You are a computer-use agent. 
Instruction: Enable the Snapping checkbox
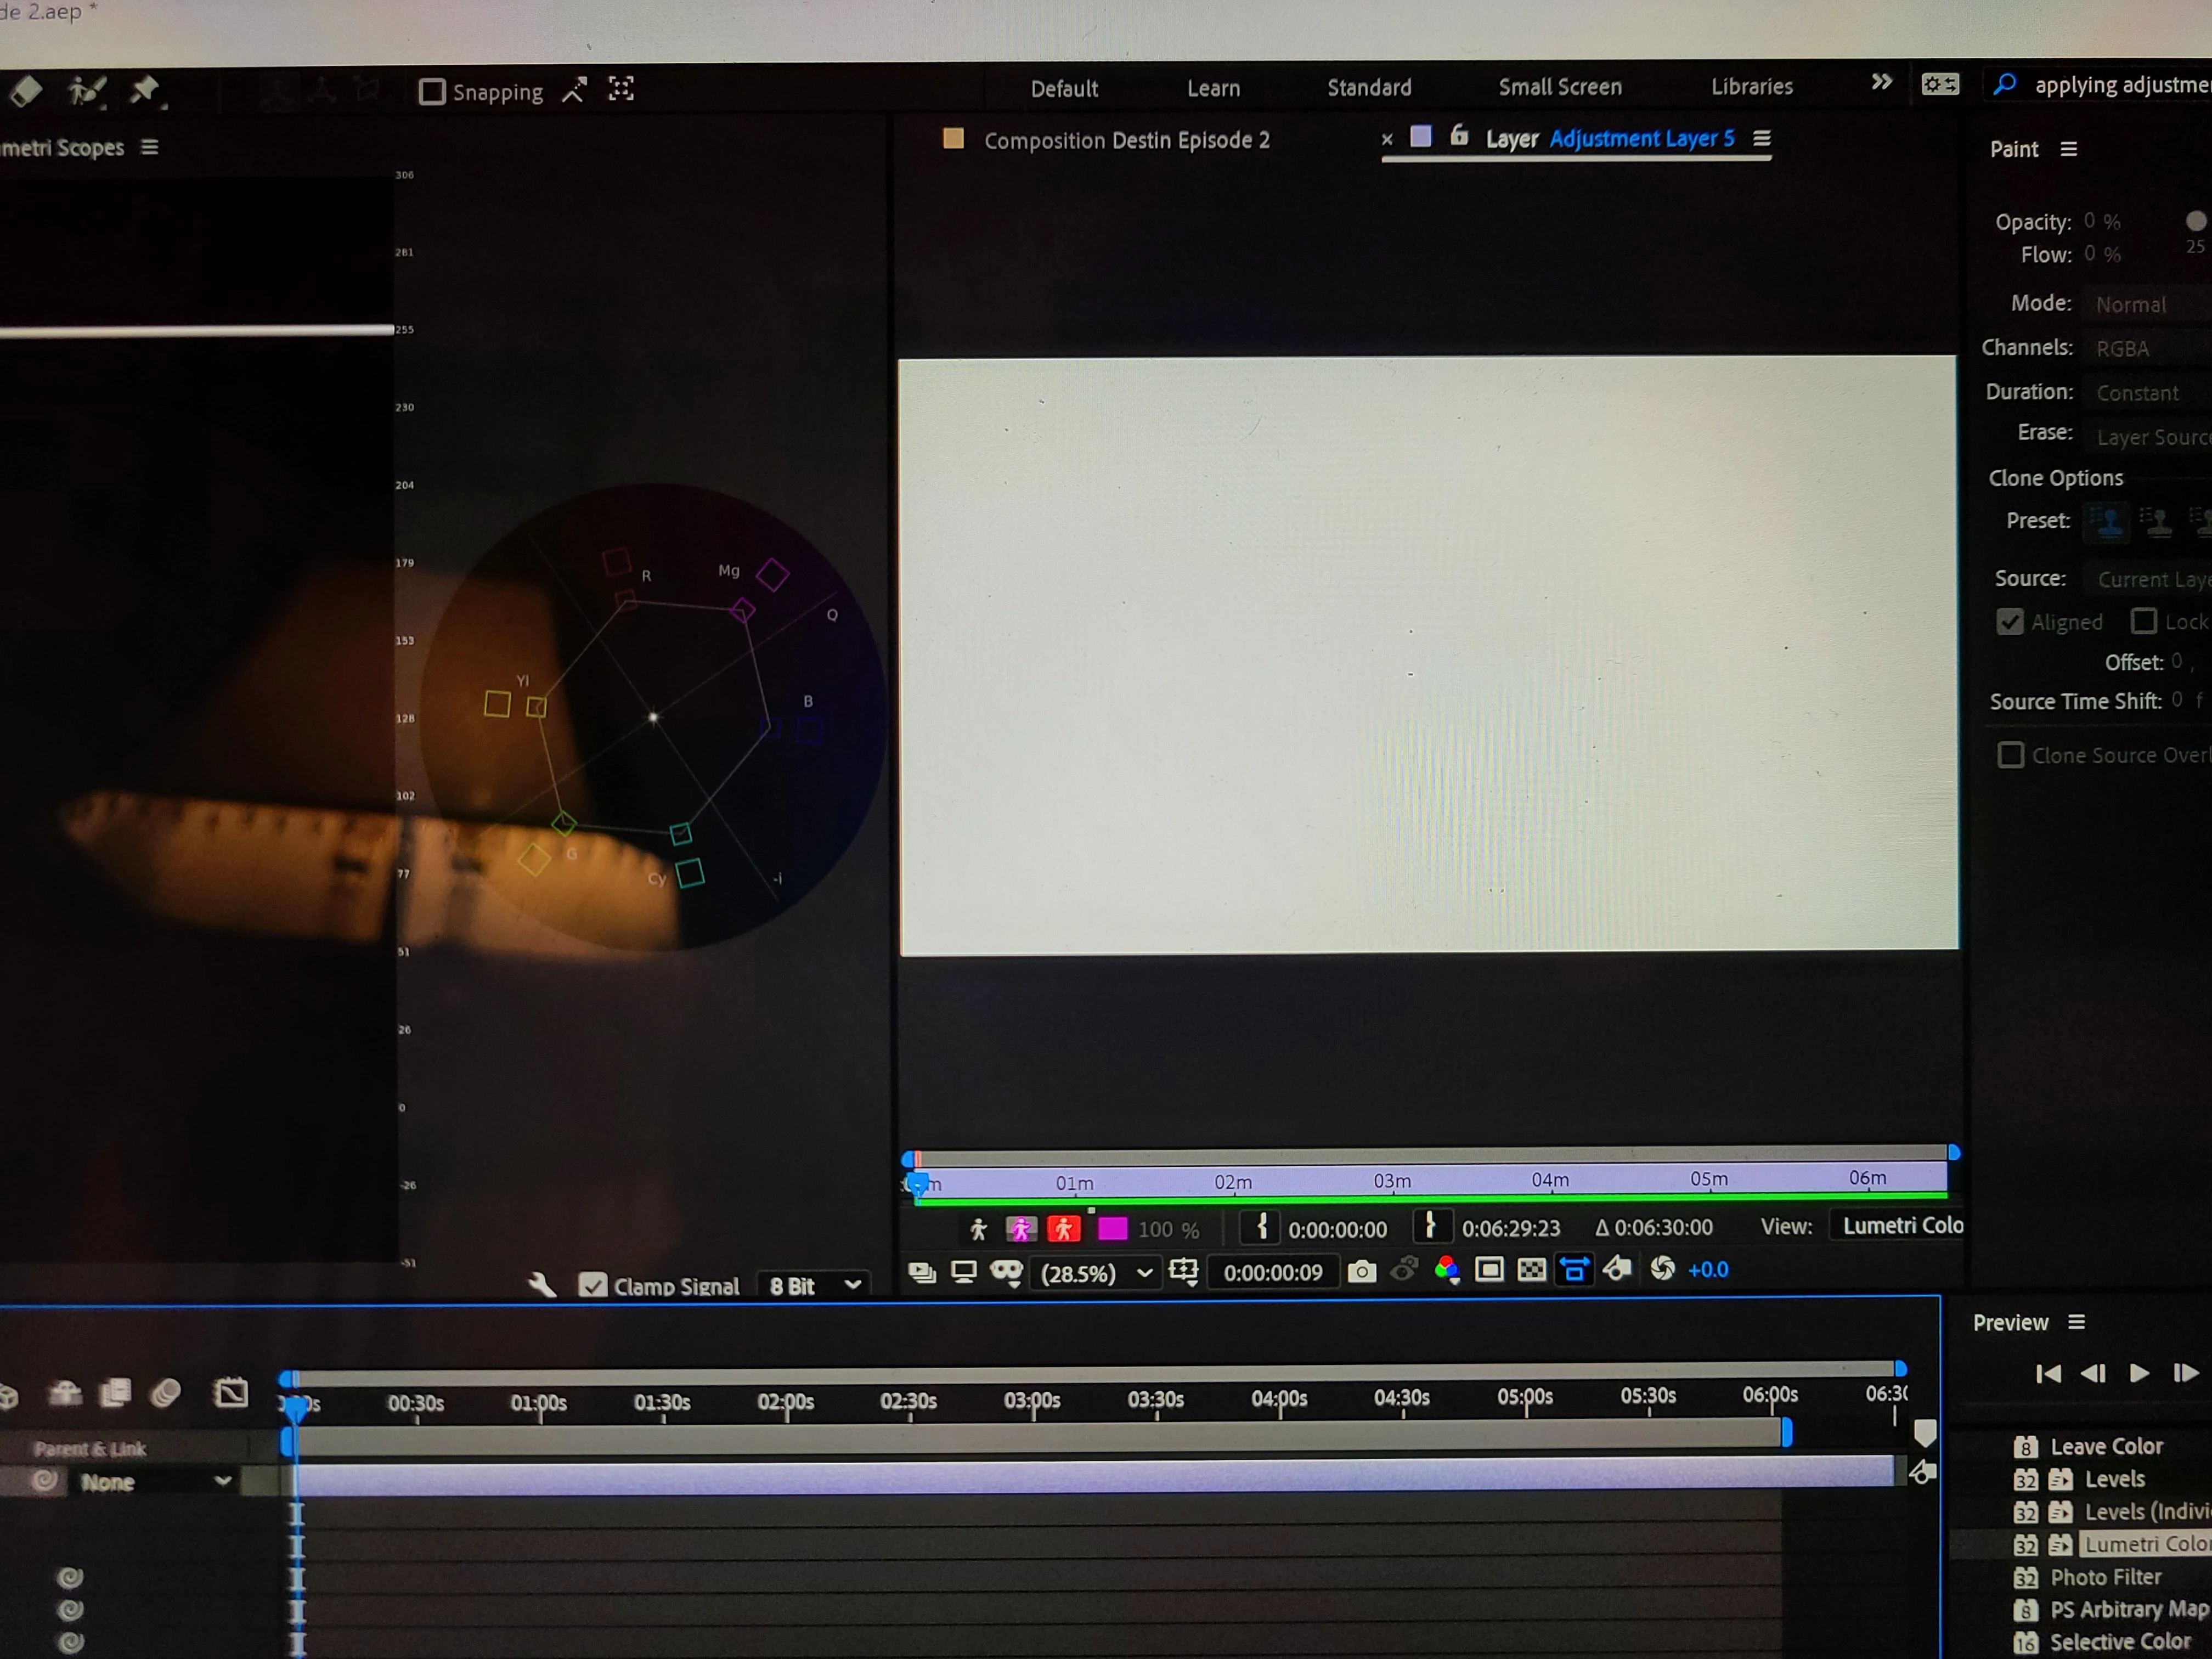pyautogui.click(x=432, y=92)
